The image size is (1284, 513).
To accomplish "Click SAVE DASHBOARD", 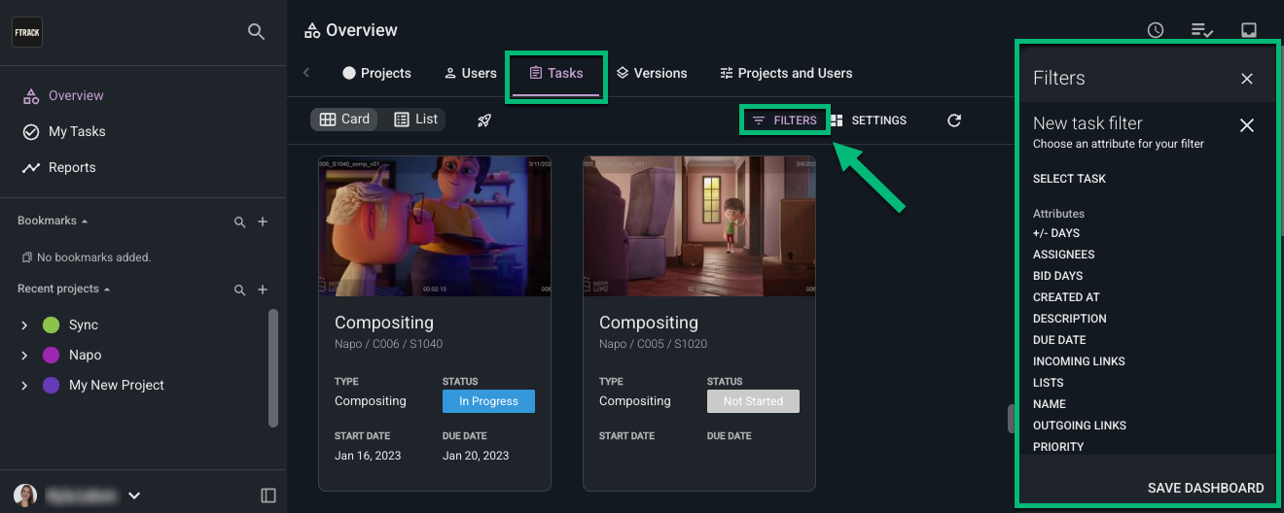I will coord(1205,488).
